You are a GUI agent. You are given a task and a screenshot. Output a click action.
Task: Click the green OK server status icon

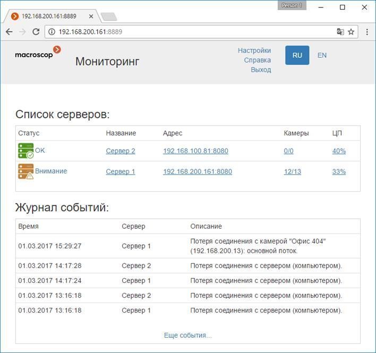click(25, 151)
